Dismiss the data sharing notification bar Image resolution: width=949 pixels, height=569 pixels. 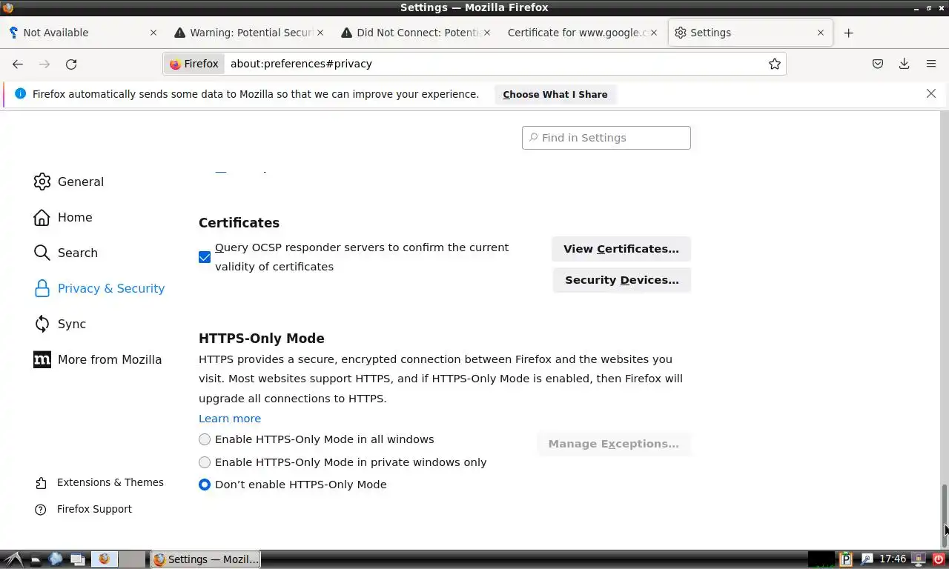931,93
